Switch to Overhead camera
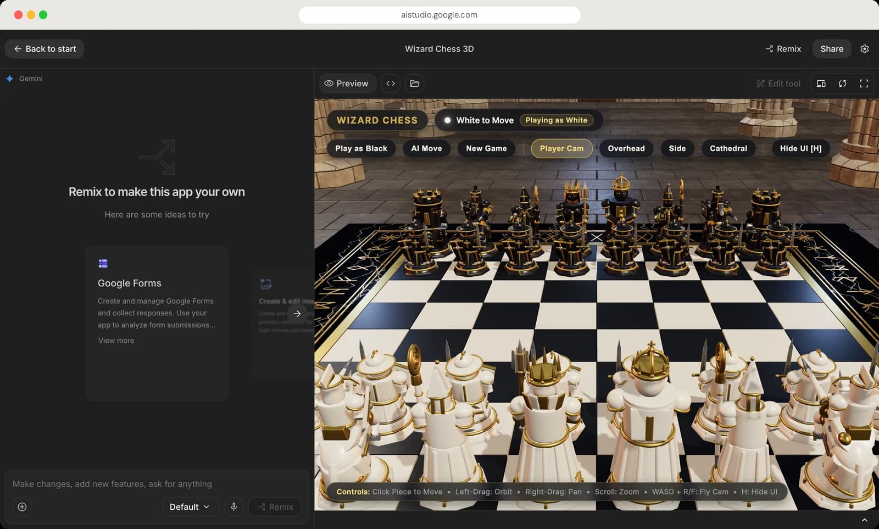 [x=626, y=148]
